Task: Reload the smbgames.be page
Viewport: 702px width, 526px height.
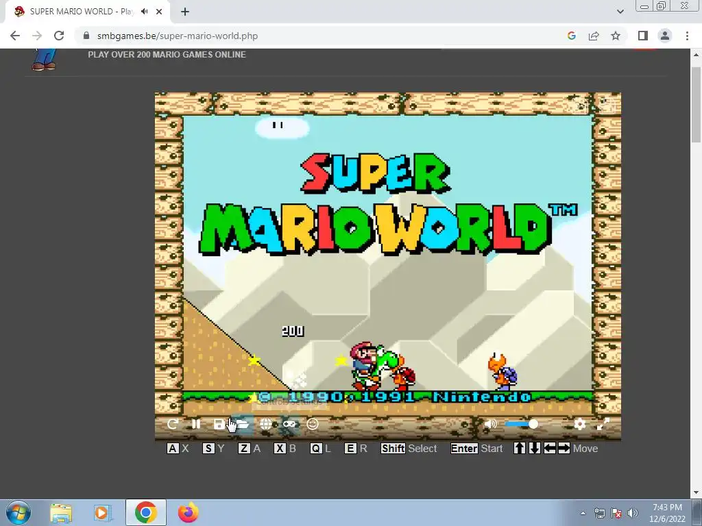Action: 59,36
